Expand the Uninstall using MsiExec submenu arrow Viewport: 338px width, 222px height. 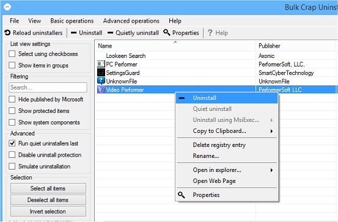[271, 120]
